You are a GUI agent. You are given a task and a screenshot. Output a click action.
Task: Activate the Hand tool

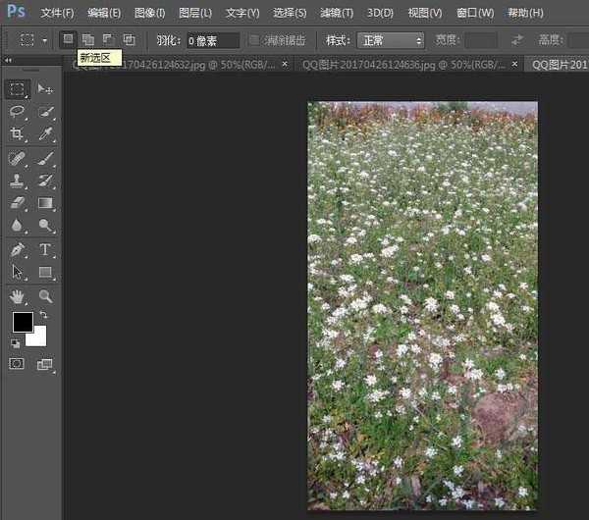(17, 295)
